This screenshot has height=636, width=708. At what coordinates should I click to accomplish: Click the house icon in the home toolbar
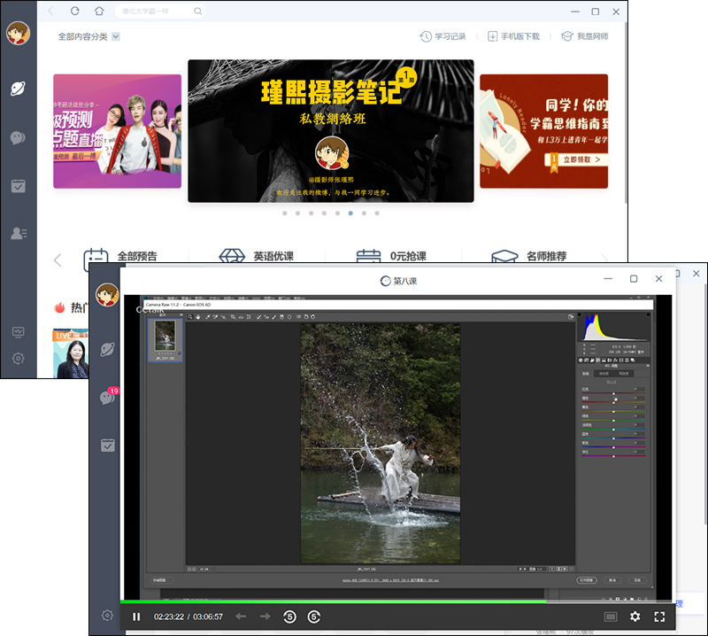tap(99, 12)
